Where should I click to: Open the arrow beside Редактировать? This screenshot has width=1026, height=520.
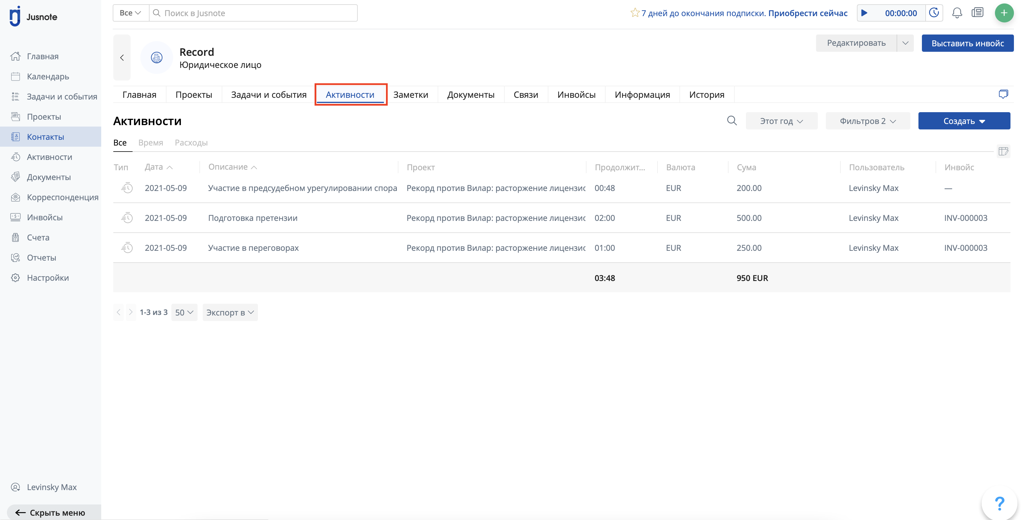click(x=905, y=43)
